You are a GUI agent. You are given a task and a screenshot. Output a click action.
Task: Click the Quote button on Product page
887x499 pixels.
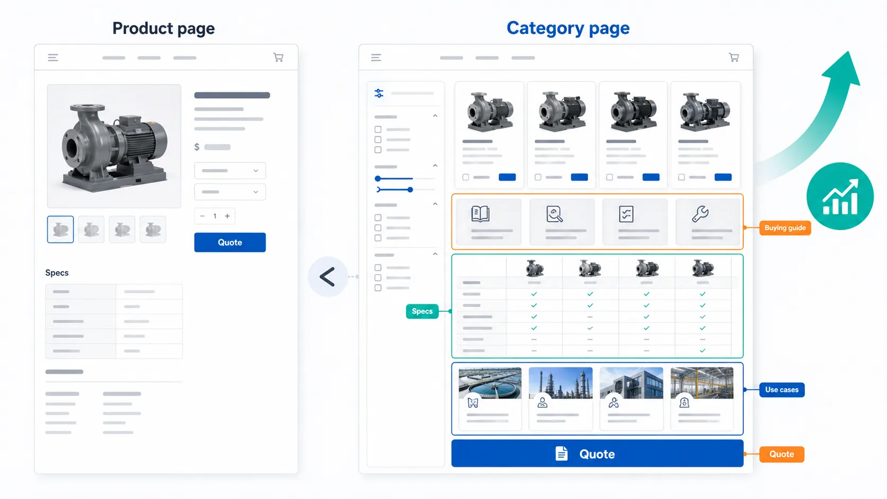click(x=230, y=242)
